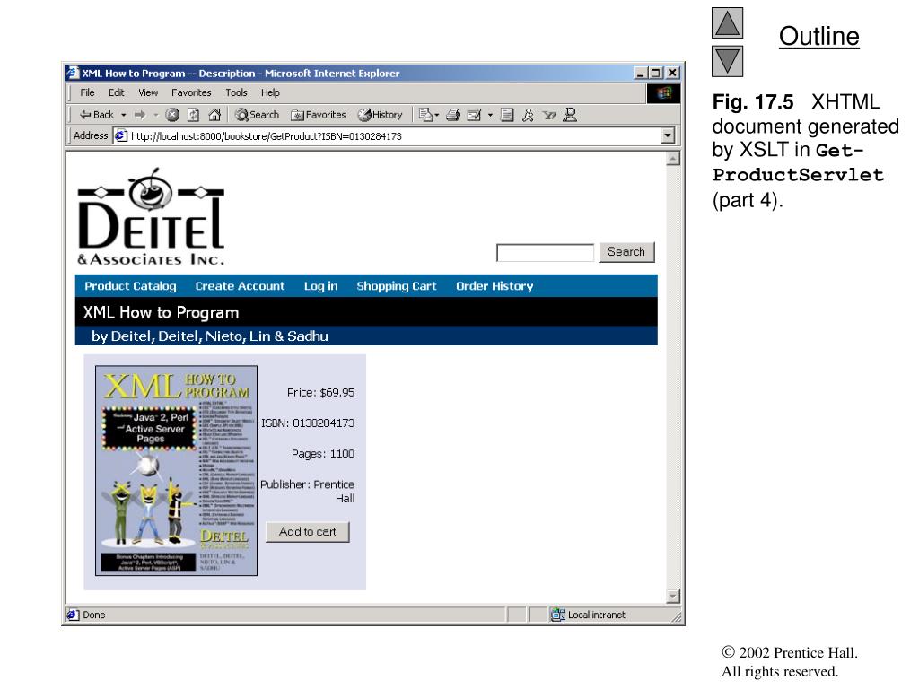This screenshot has width=919, height=689.
Task: Open the Tools menu
Action: coord(236,92)
